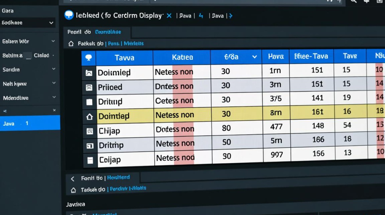Click the home icon next to Fackels do
The width and height of the screenshot is (385, 215).
point(71,44)
